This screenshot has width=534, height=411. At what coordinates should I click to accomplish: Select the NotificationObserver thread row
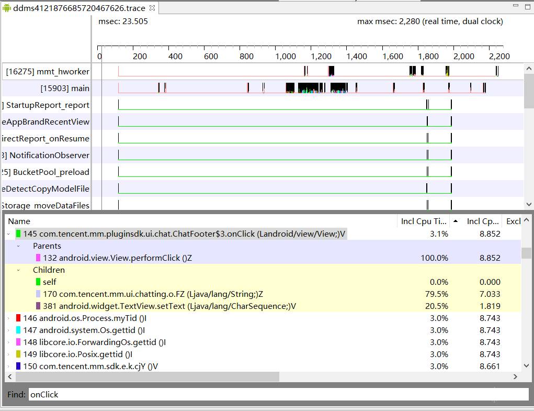(x=262, y=155)
